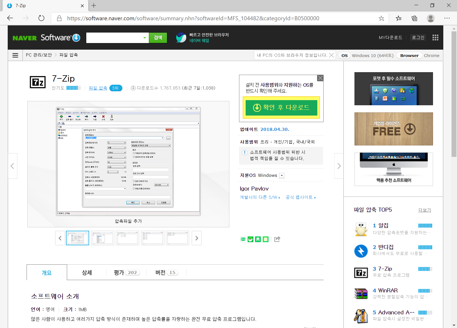This screenshot has height=328, width=457.
Task: Open the browser profile avatar
Action: point(431,18)
